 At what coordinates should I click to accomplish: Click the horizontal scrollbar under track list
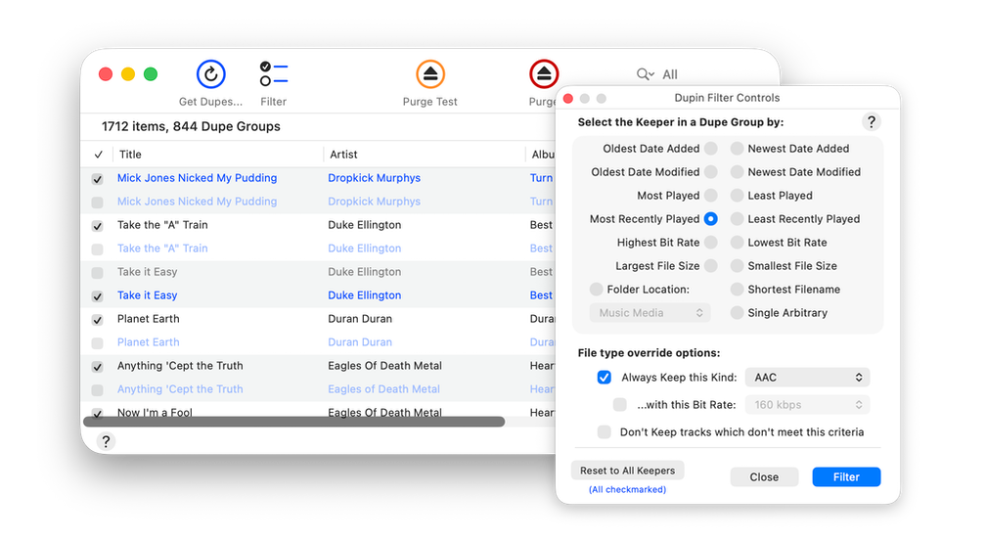pos(293,422)
